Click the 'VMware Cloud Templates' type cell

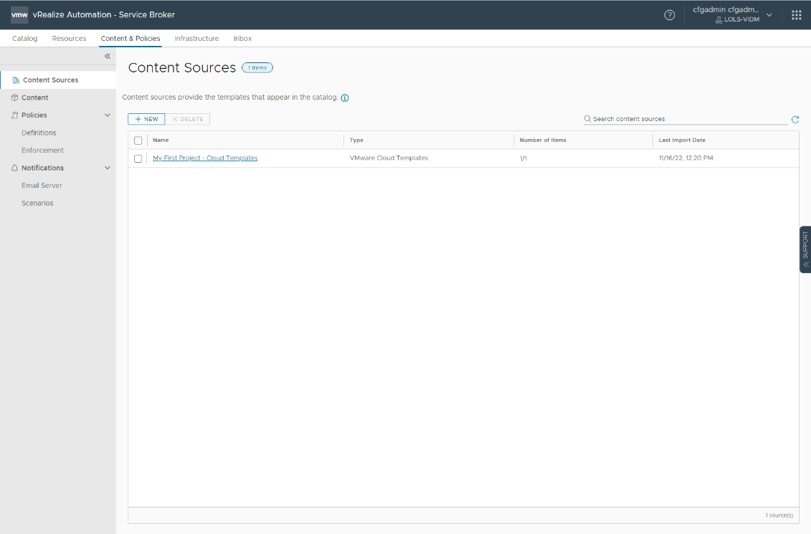coord(389,158)
